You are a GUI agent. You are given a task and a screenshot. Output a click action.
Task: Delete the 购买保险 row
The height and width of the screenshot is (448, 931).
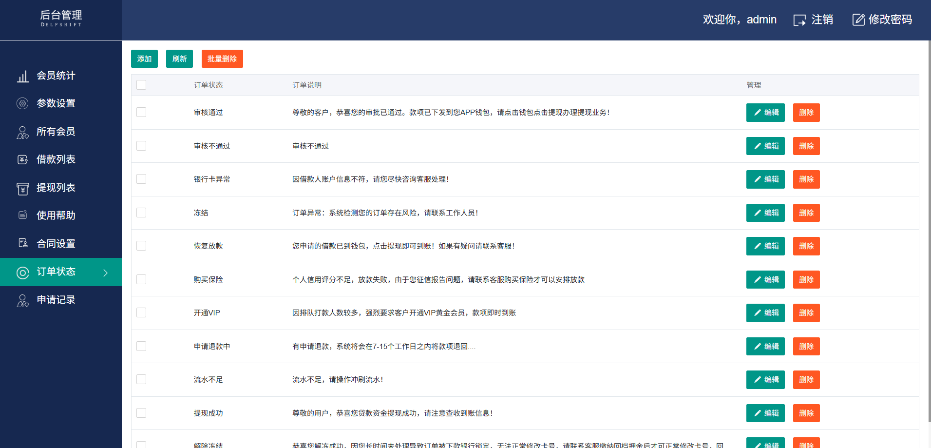pos(806,280)
